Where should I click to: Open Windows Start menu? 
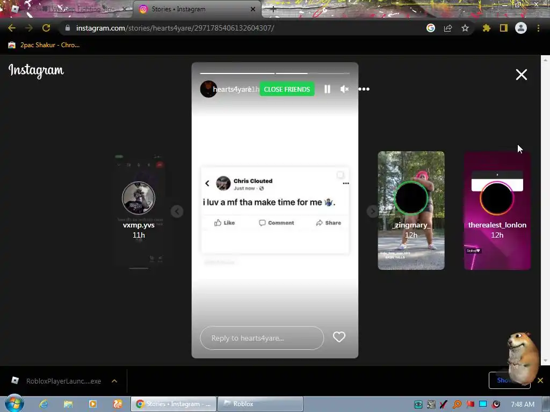13,403
